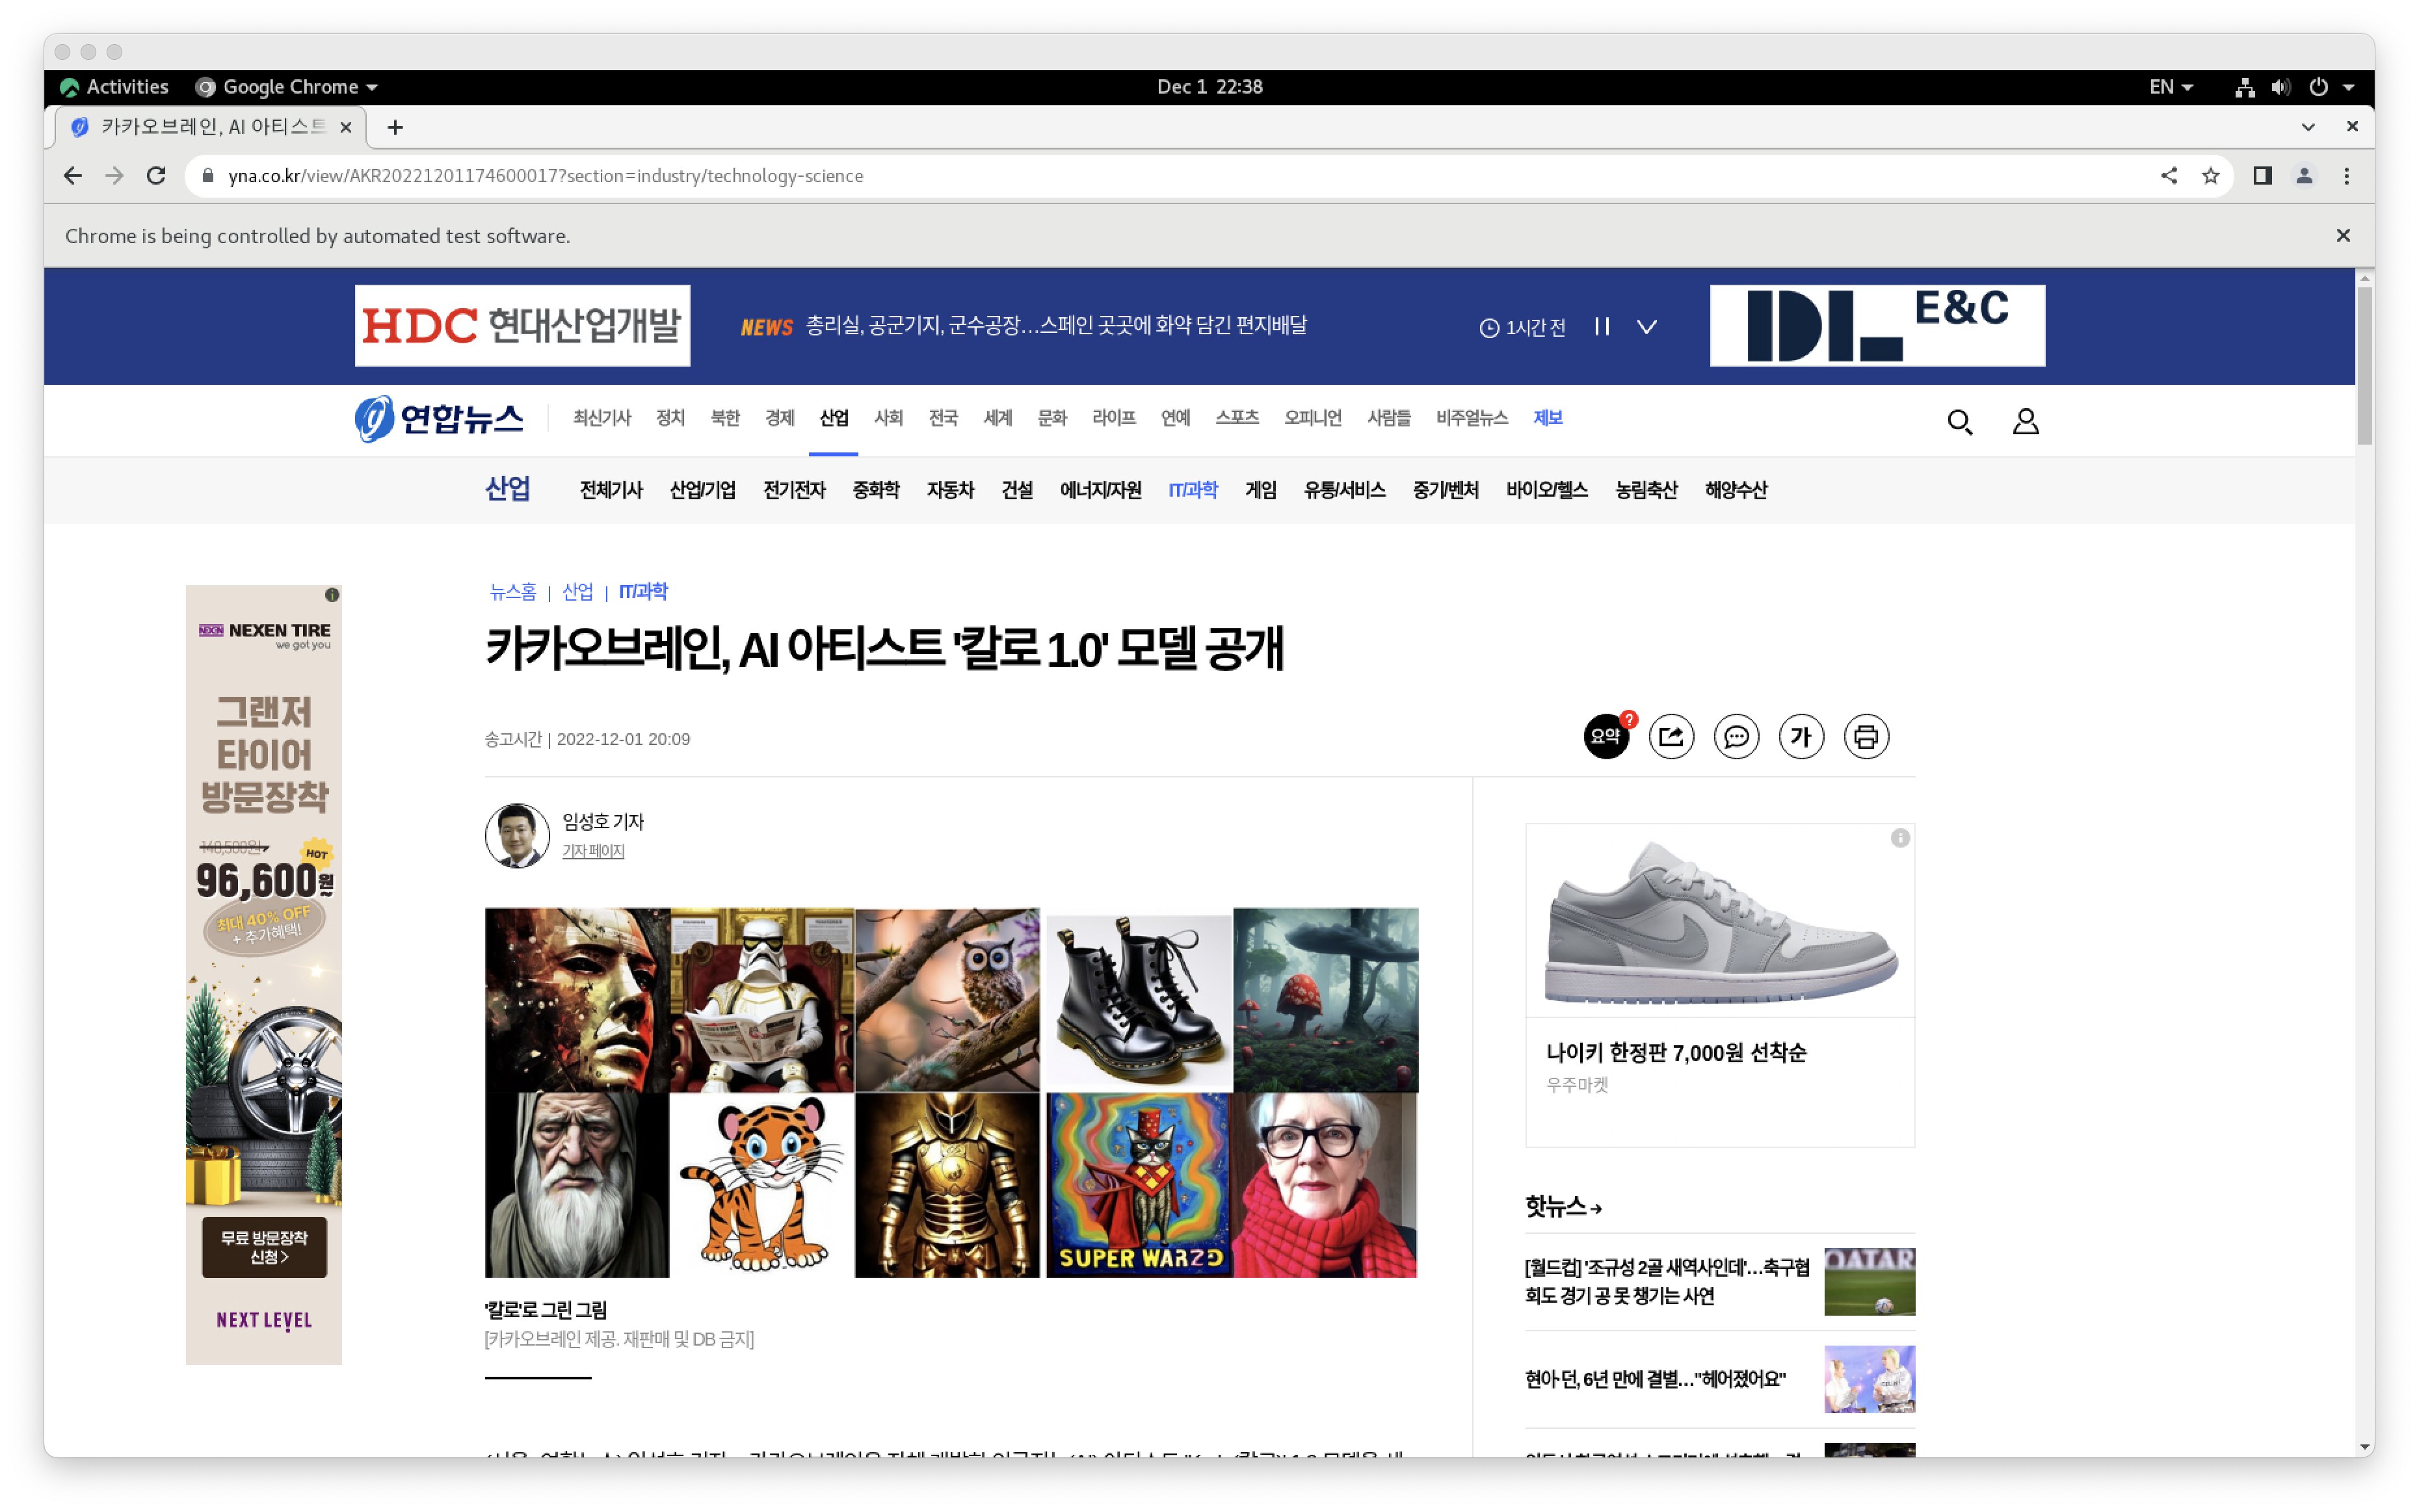Screen dimensions: 2419x1512
Task: Click the user login profile icon
Action: click(2025, 422)
